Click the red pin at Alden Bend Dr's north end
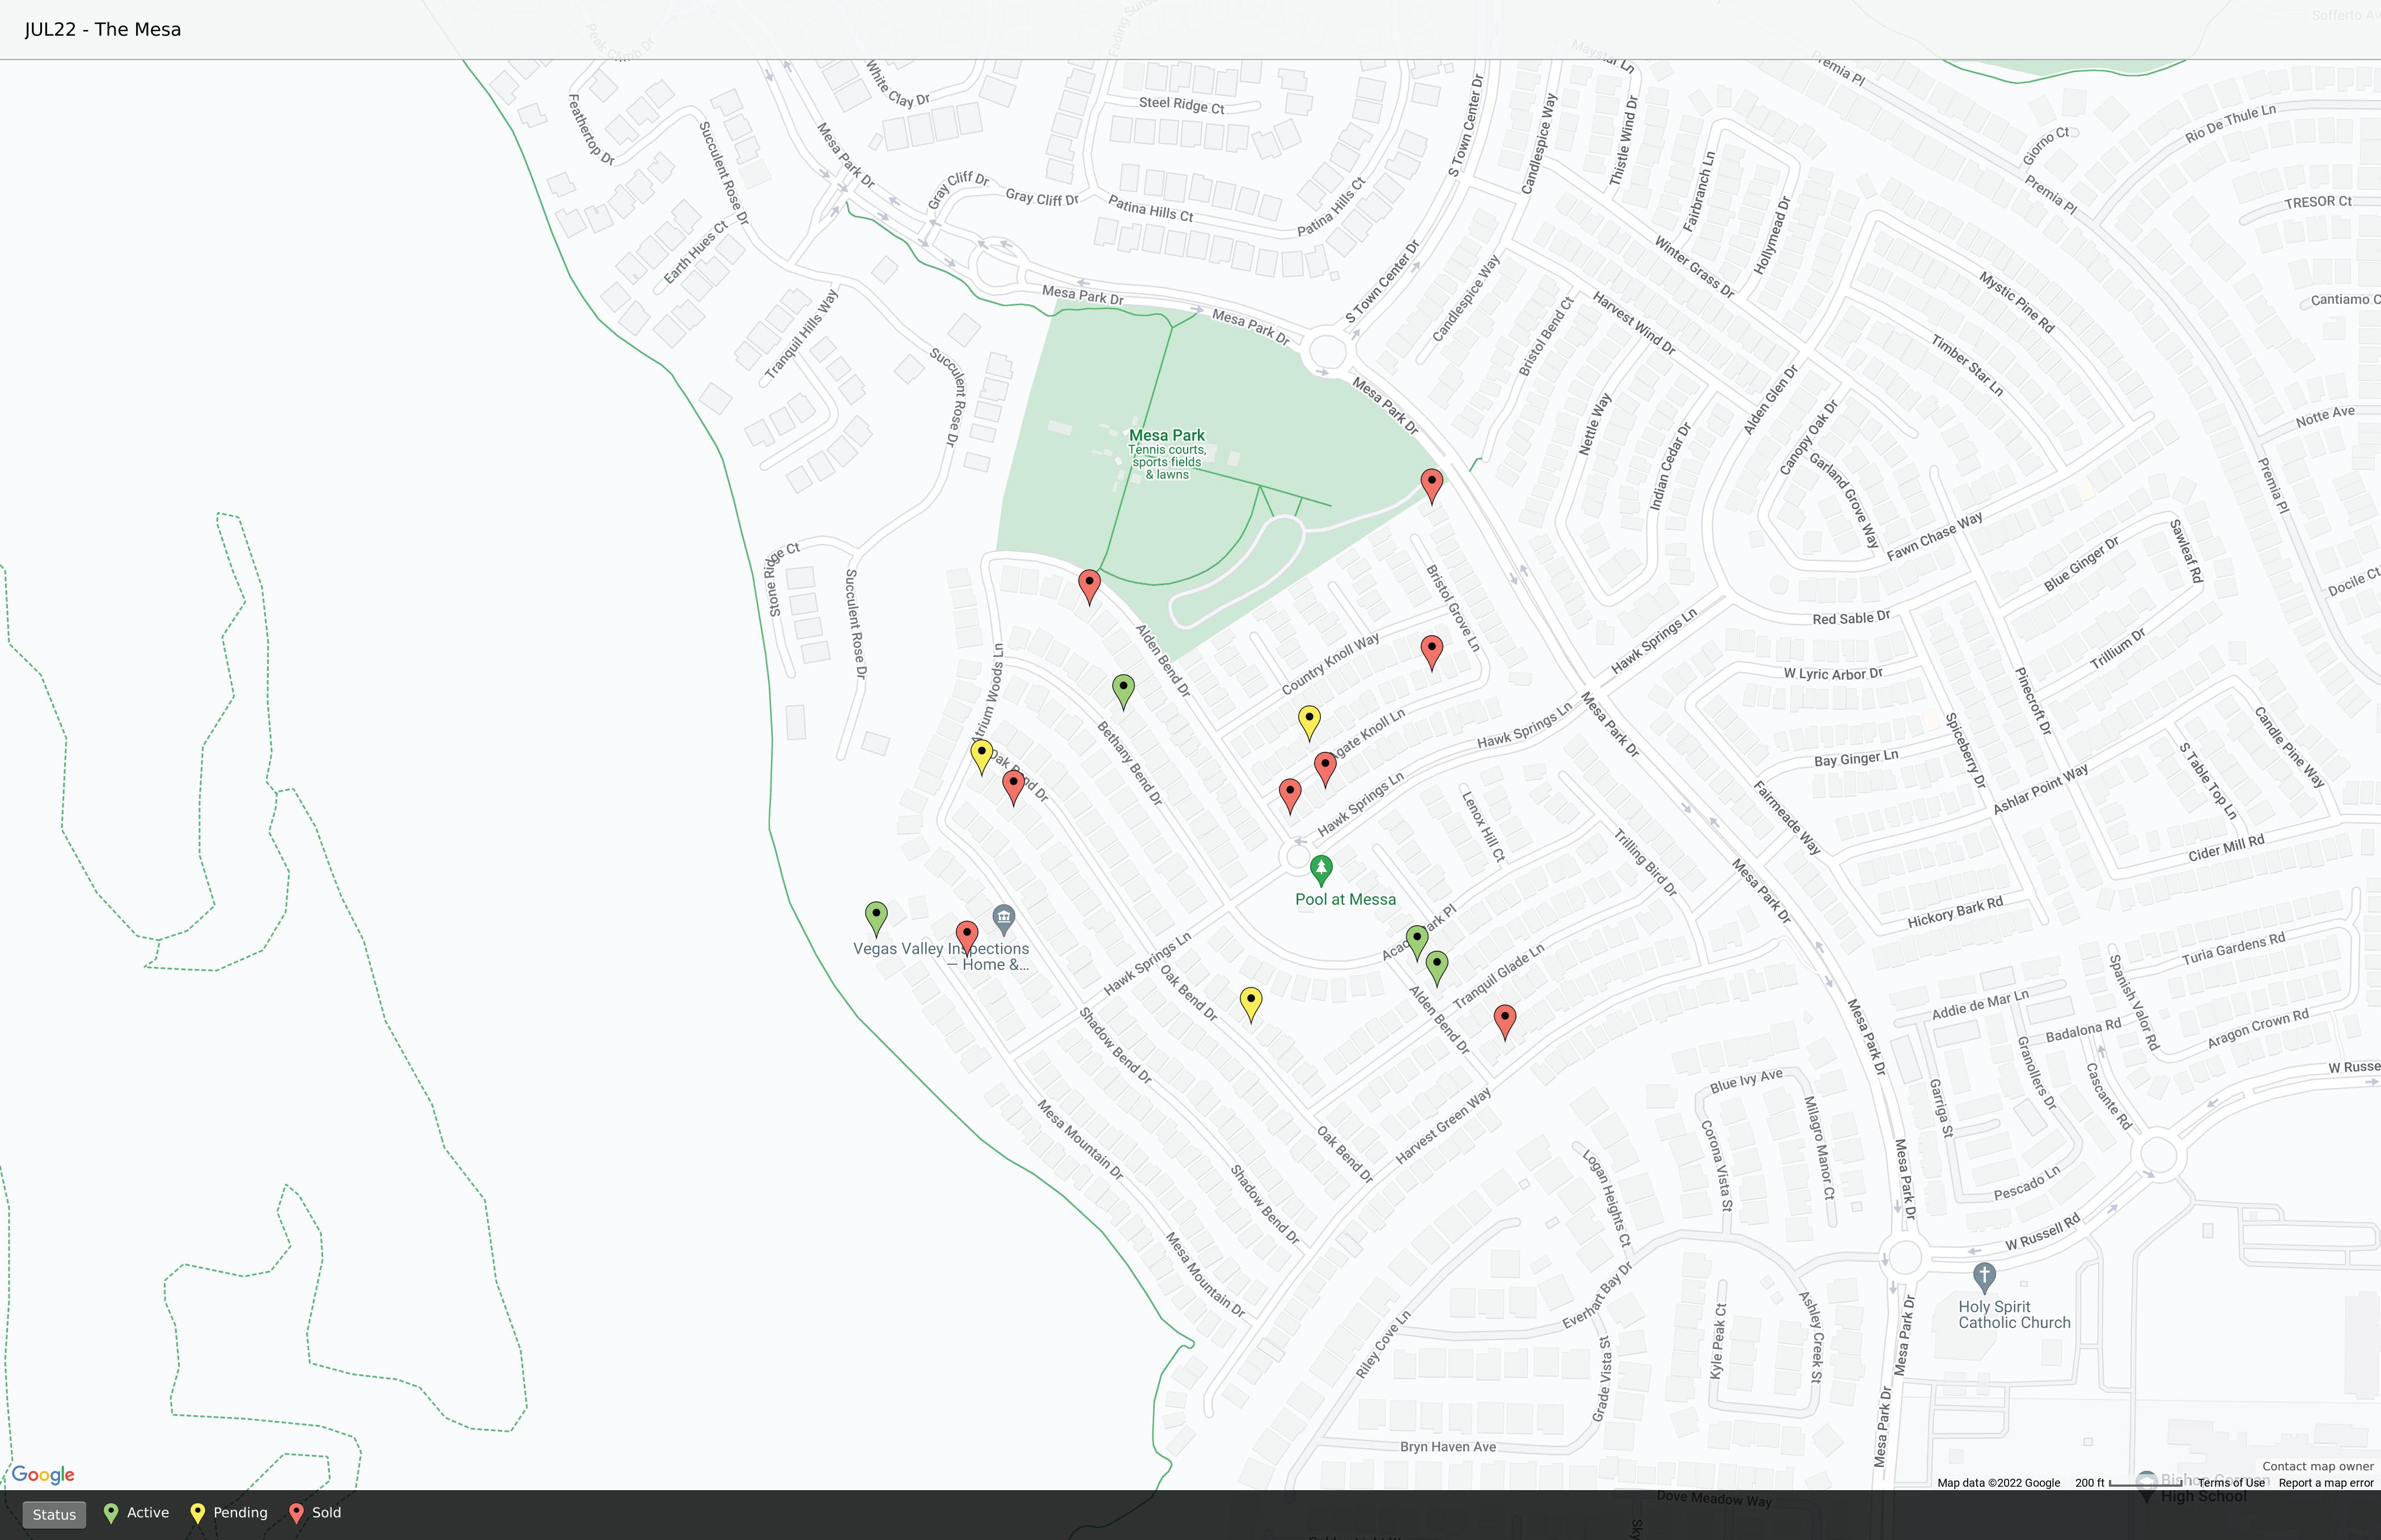This screenshot has height=1540, width=2381. (x=1090, y=585)
